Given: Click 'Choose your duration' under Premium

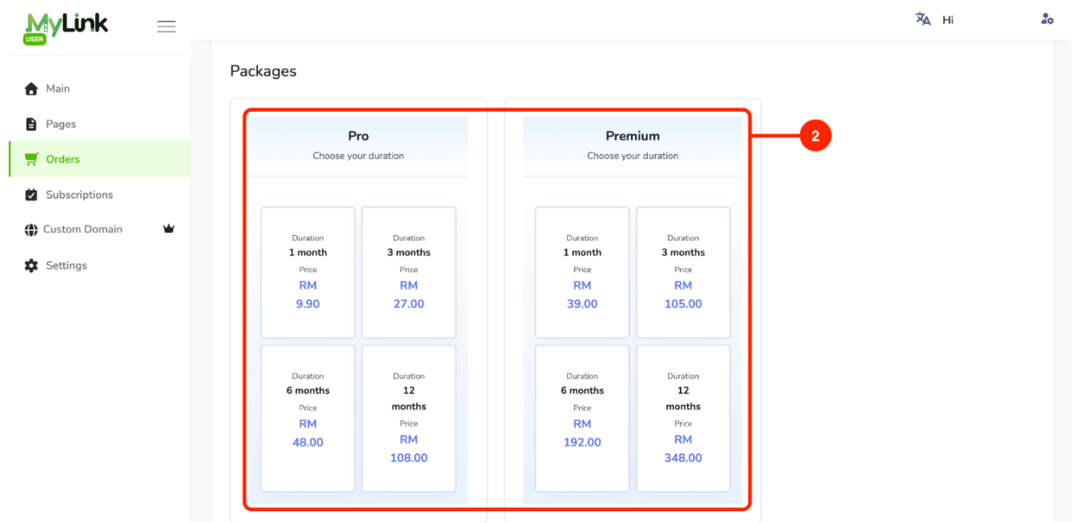Looking at the screenshot, I should [x=633, y=156].
